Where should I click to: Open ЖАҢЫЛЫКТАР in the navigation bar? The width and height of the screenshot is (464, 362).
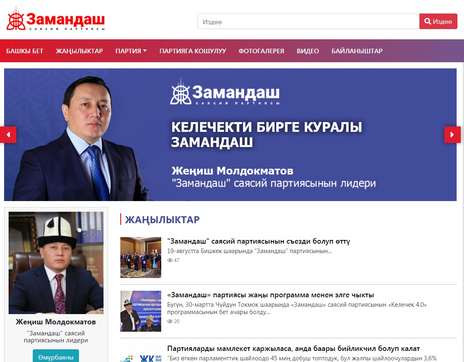pyautogui.click(x=79, y=51)
